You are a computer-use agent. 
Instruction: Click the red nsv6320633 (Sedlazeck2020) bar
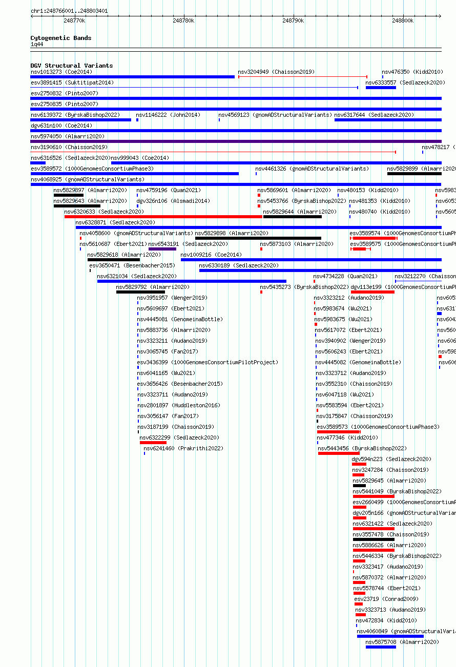click(x=163, y=217)
